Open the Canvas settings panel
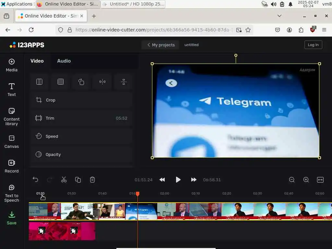 (x=12, y=142)
